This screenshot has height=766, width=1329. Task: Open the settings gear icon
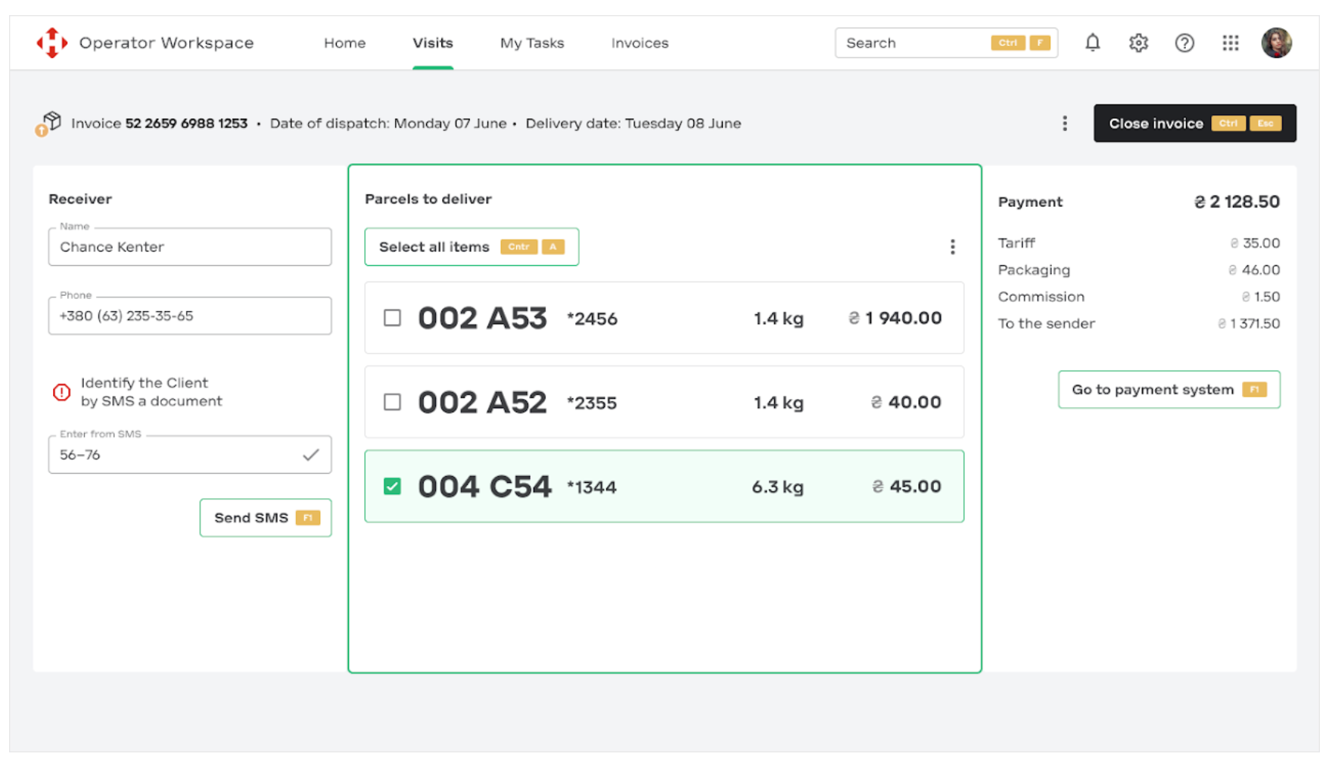point(1138,43)
